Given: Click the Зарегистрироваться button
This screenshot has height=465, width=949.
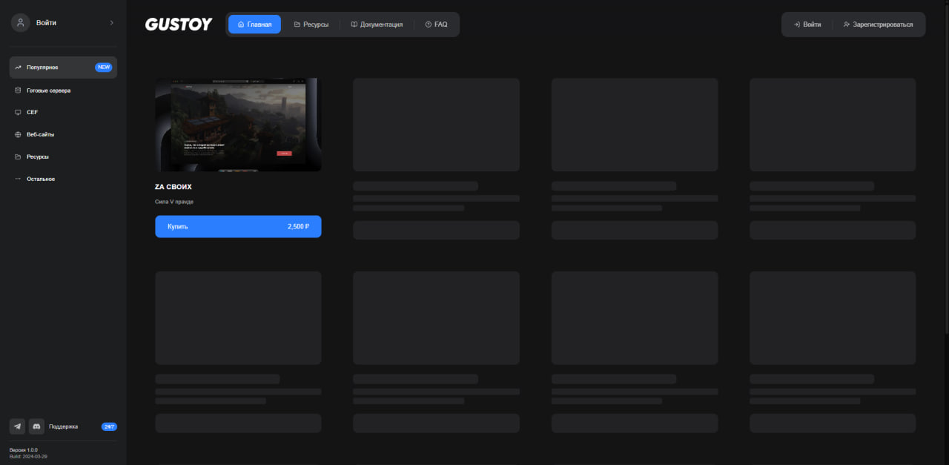Looking at the screenshot, I should [879, 24].
